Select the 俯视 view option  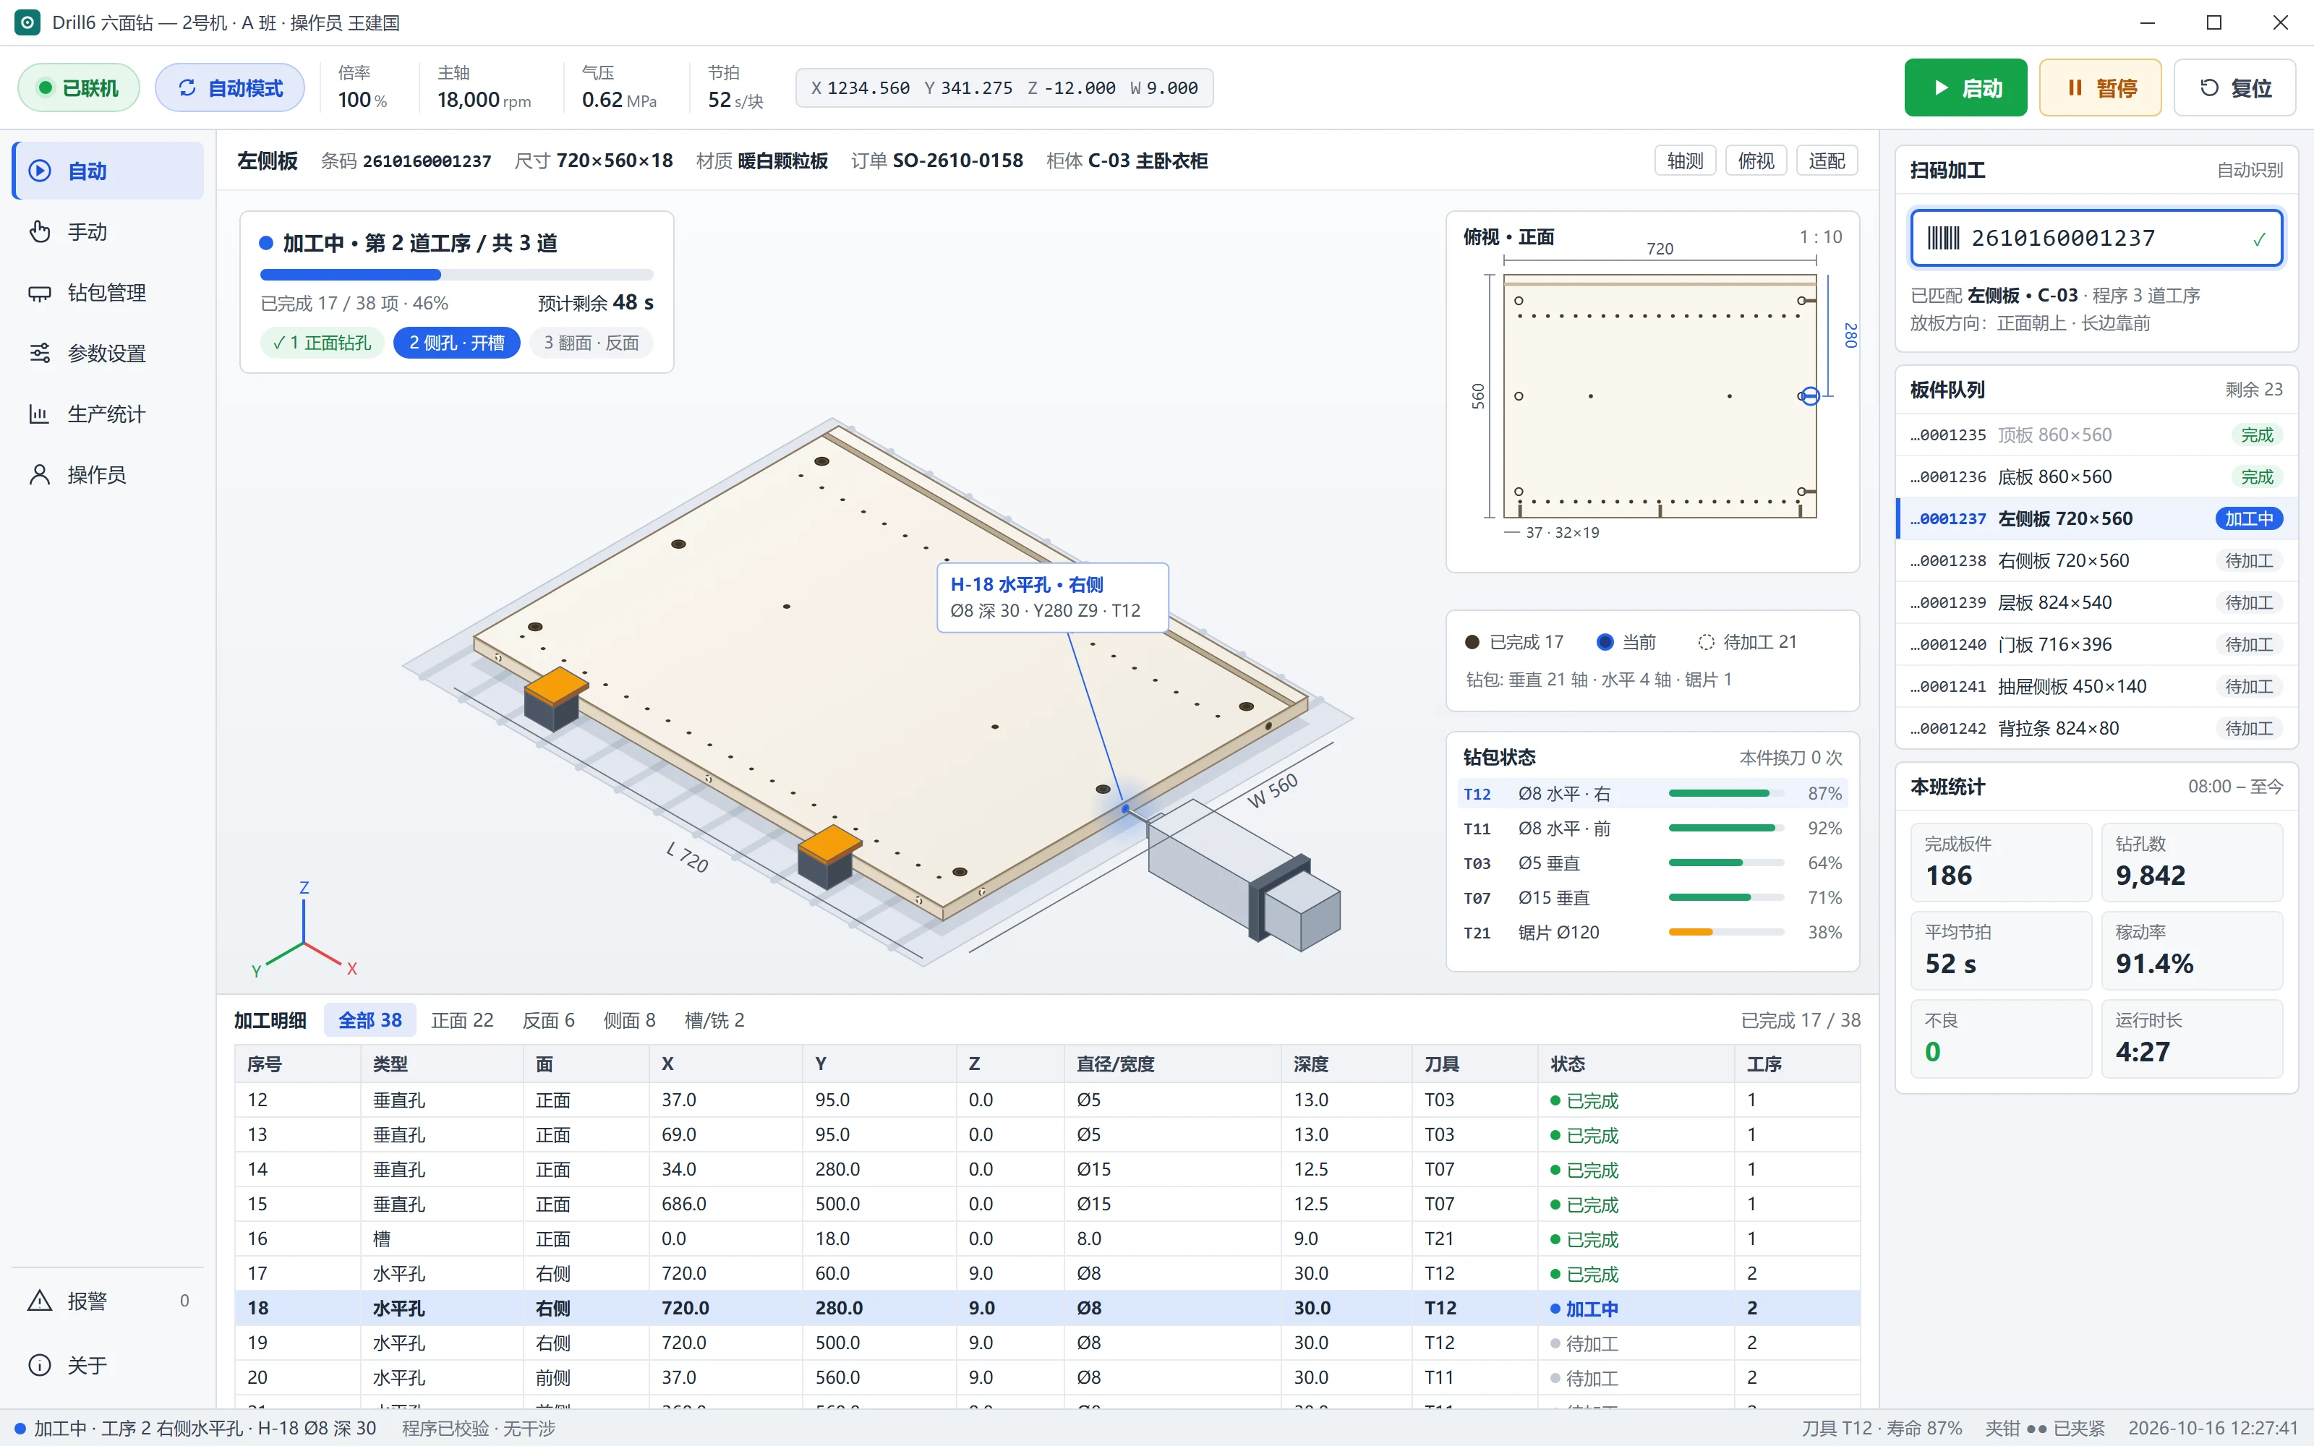coord(1756,161)
